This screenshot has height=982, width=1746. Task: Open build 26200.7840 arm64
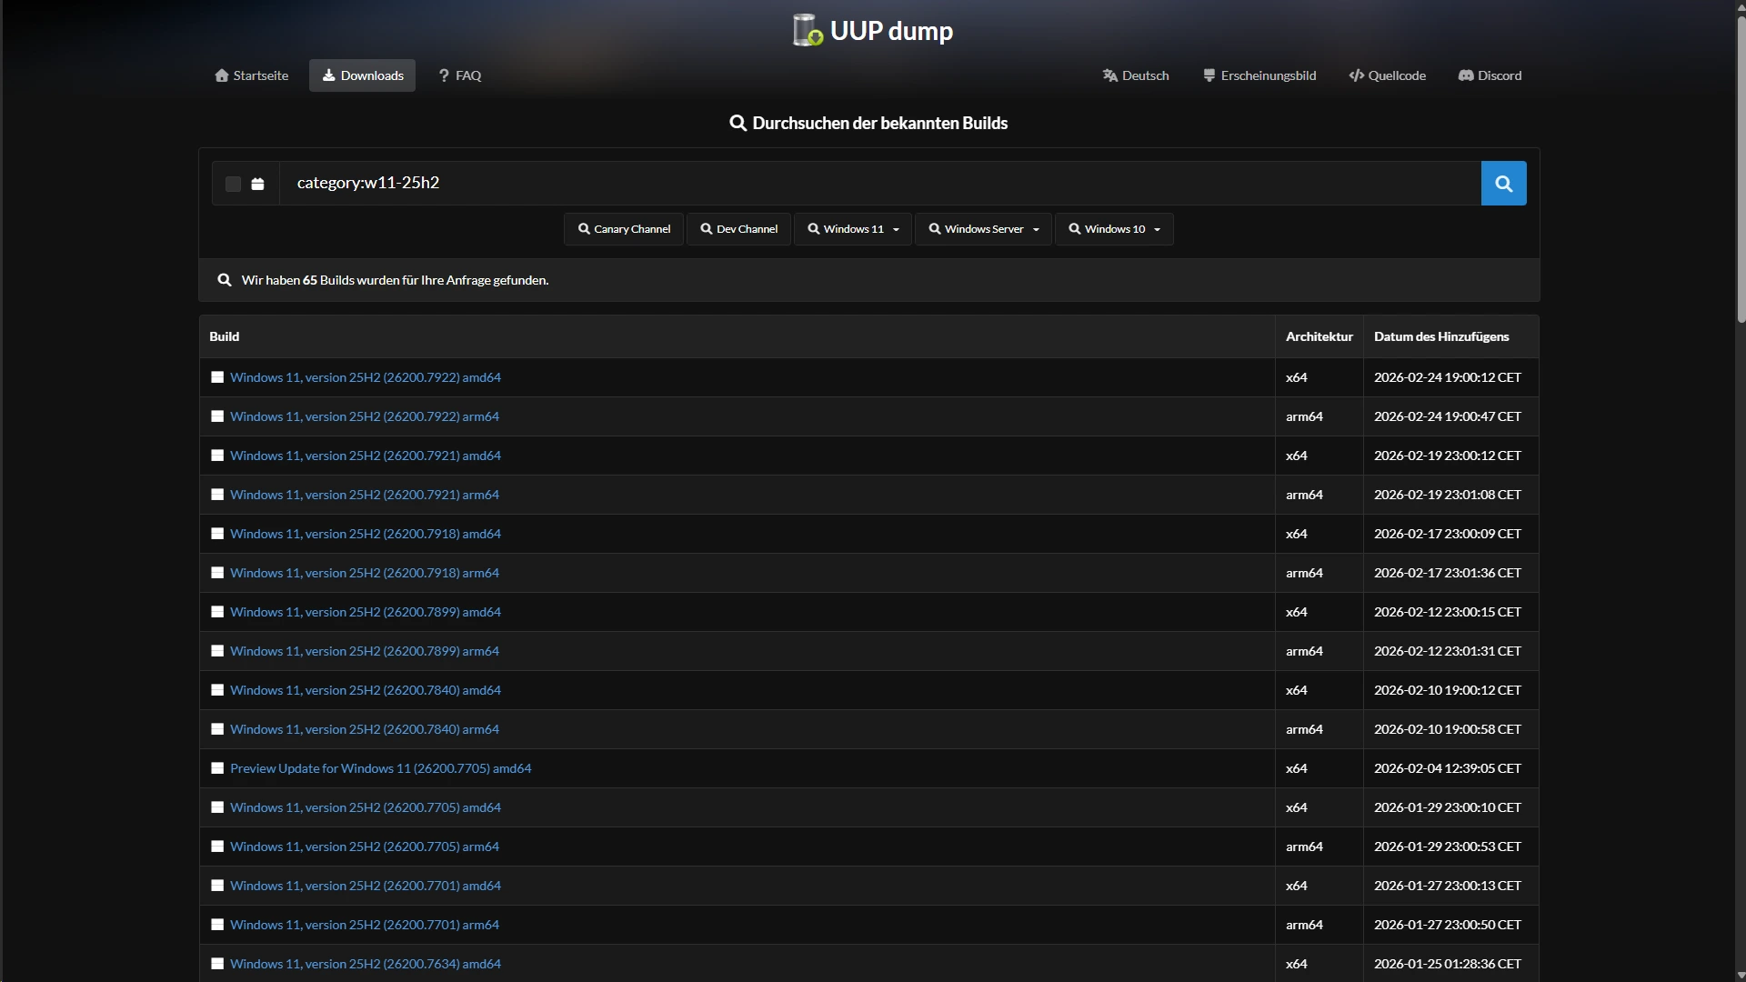tap(364, 729)
